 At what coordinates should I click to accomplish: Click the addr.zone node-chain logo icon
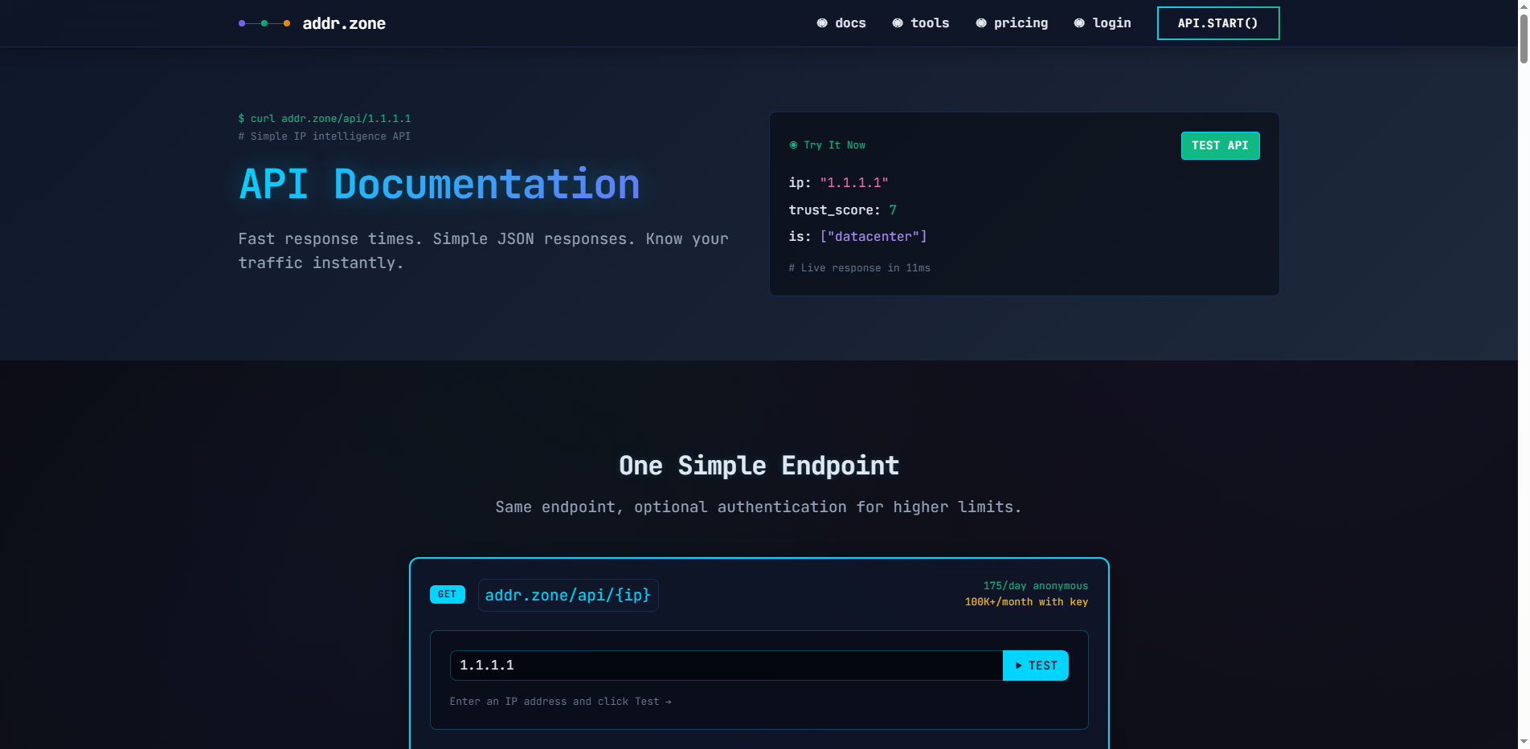(264, 22)
